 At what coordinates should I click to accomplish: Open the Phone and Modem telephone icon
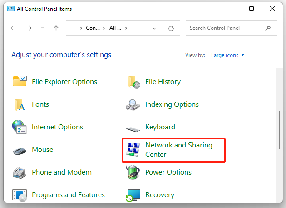click(20, 173)
